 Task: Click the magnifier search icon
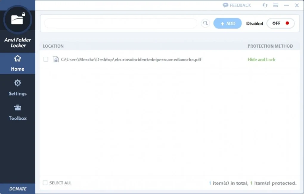205,23
